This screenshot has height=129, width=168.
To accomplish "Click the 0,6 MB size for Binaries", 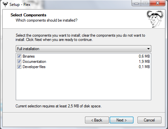I will tap(144, 56).
